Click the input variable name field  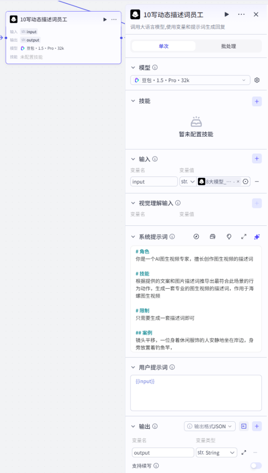tap(154, 182)
